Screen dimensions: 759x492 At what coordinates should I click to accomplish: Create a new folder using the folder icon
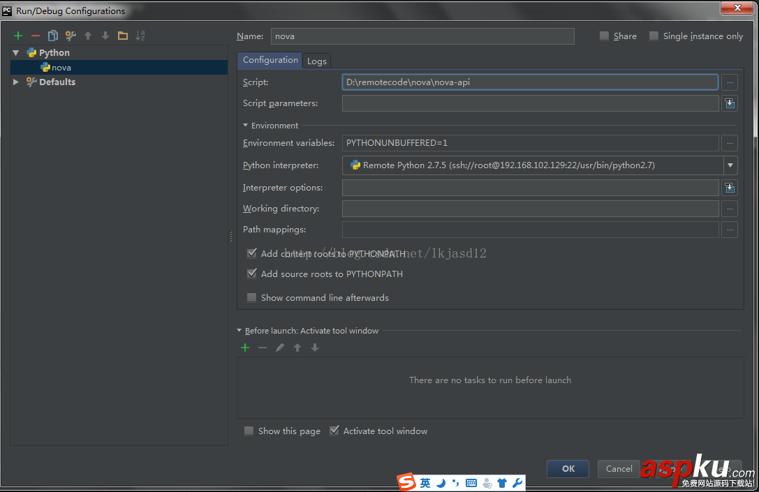pyautogui.click(x=121, y=35)
